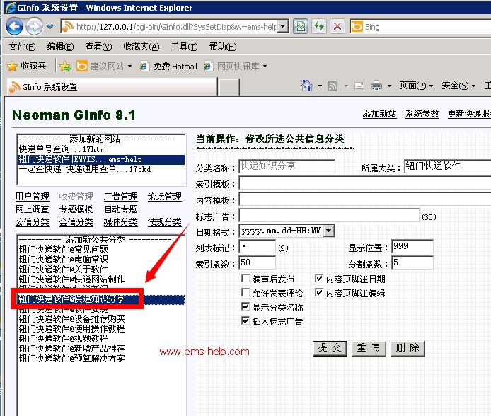Open the 页面(P) command bar menu
This screenshot has width=491, height=416.
tap(416, 86)
